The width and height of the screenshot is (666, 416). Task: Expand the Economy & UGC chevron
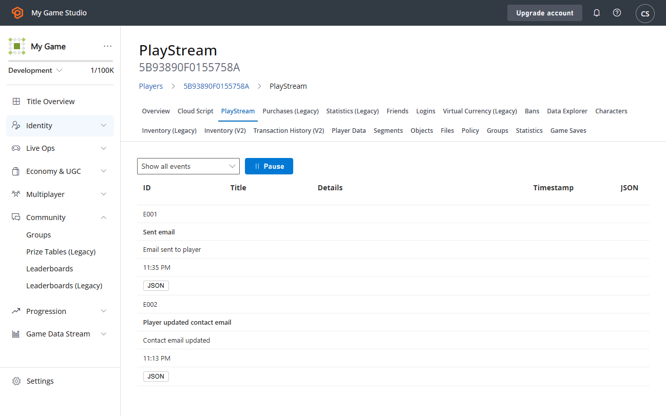(104, 171)
